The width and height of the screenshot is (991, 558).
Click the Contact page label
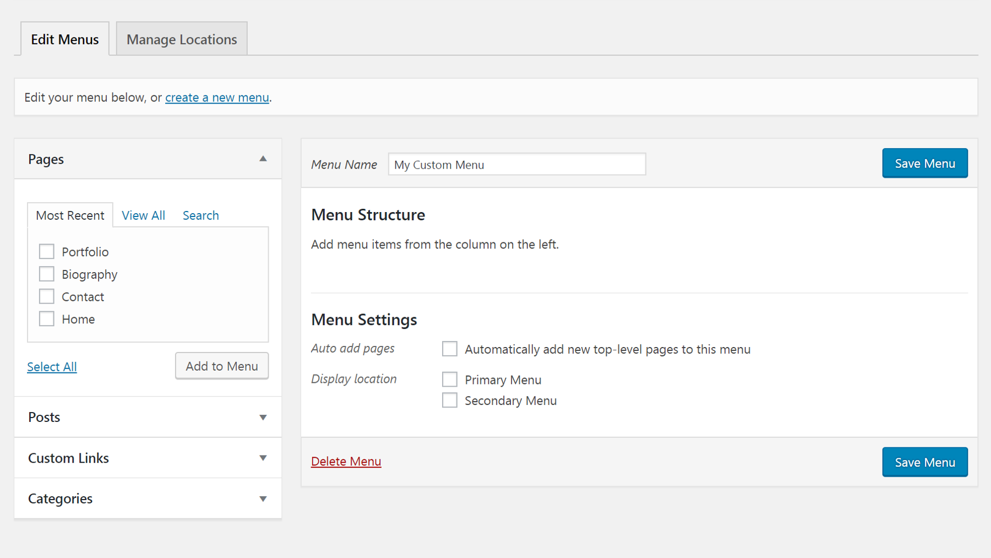click(x=83, y=297)
